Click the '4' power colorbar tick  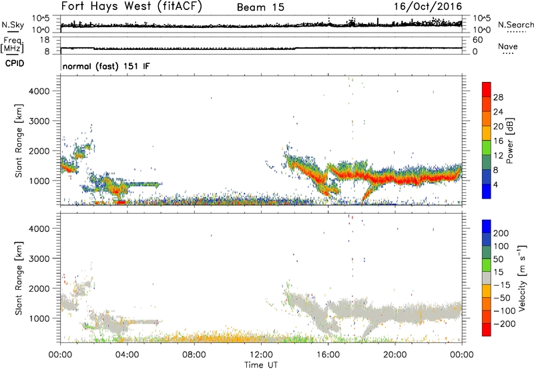pos(495,184)
